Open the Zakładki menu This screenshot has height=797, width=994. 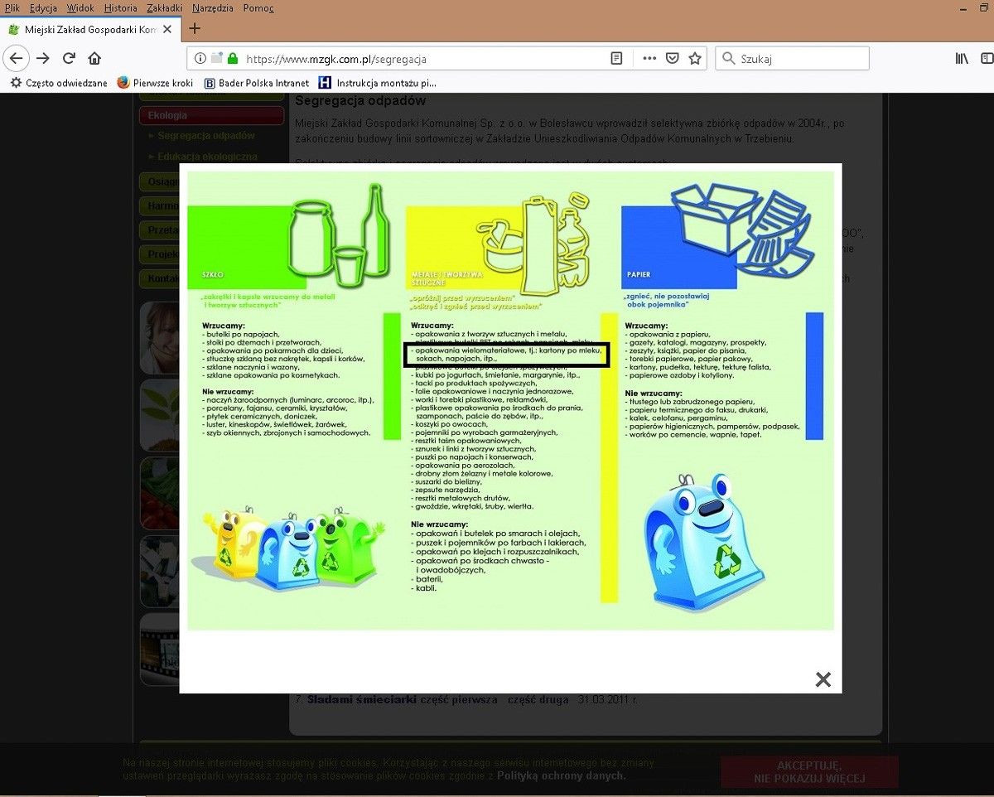click(164, 7)
